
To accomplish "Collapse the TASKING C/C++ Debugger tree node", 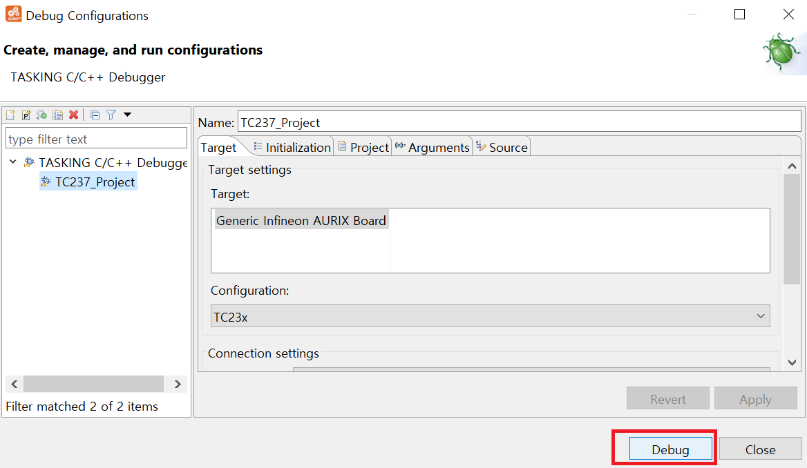I will pyautogui.click(x=13, y=162).
